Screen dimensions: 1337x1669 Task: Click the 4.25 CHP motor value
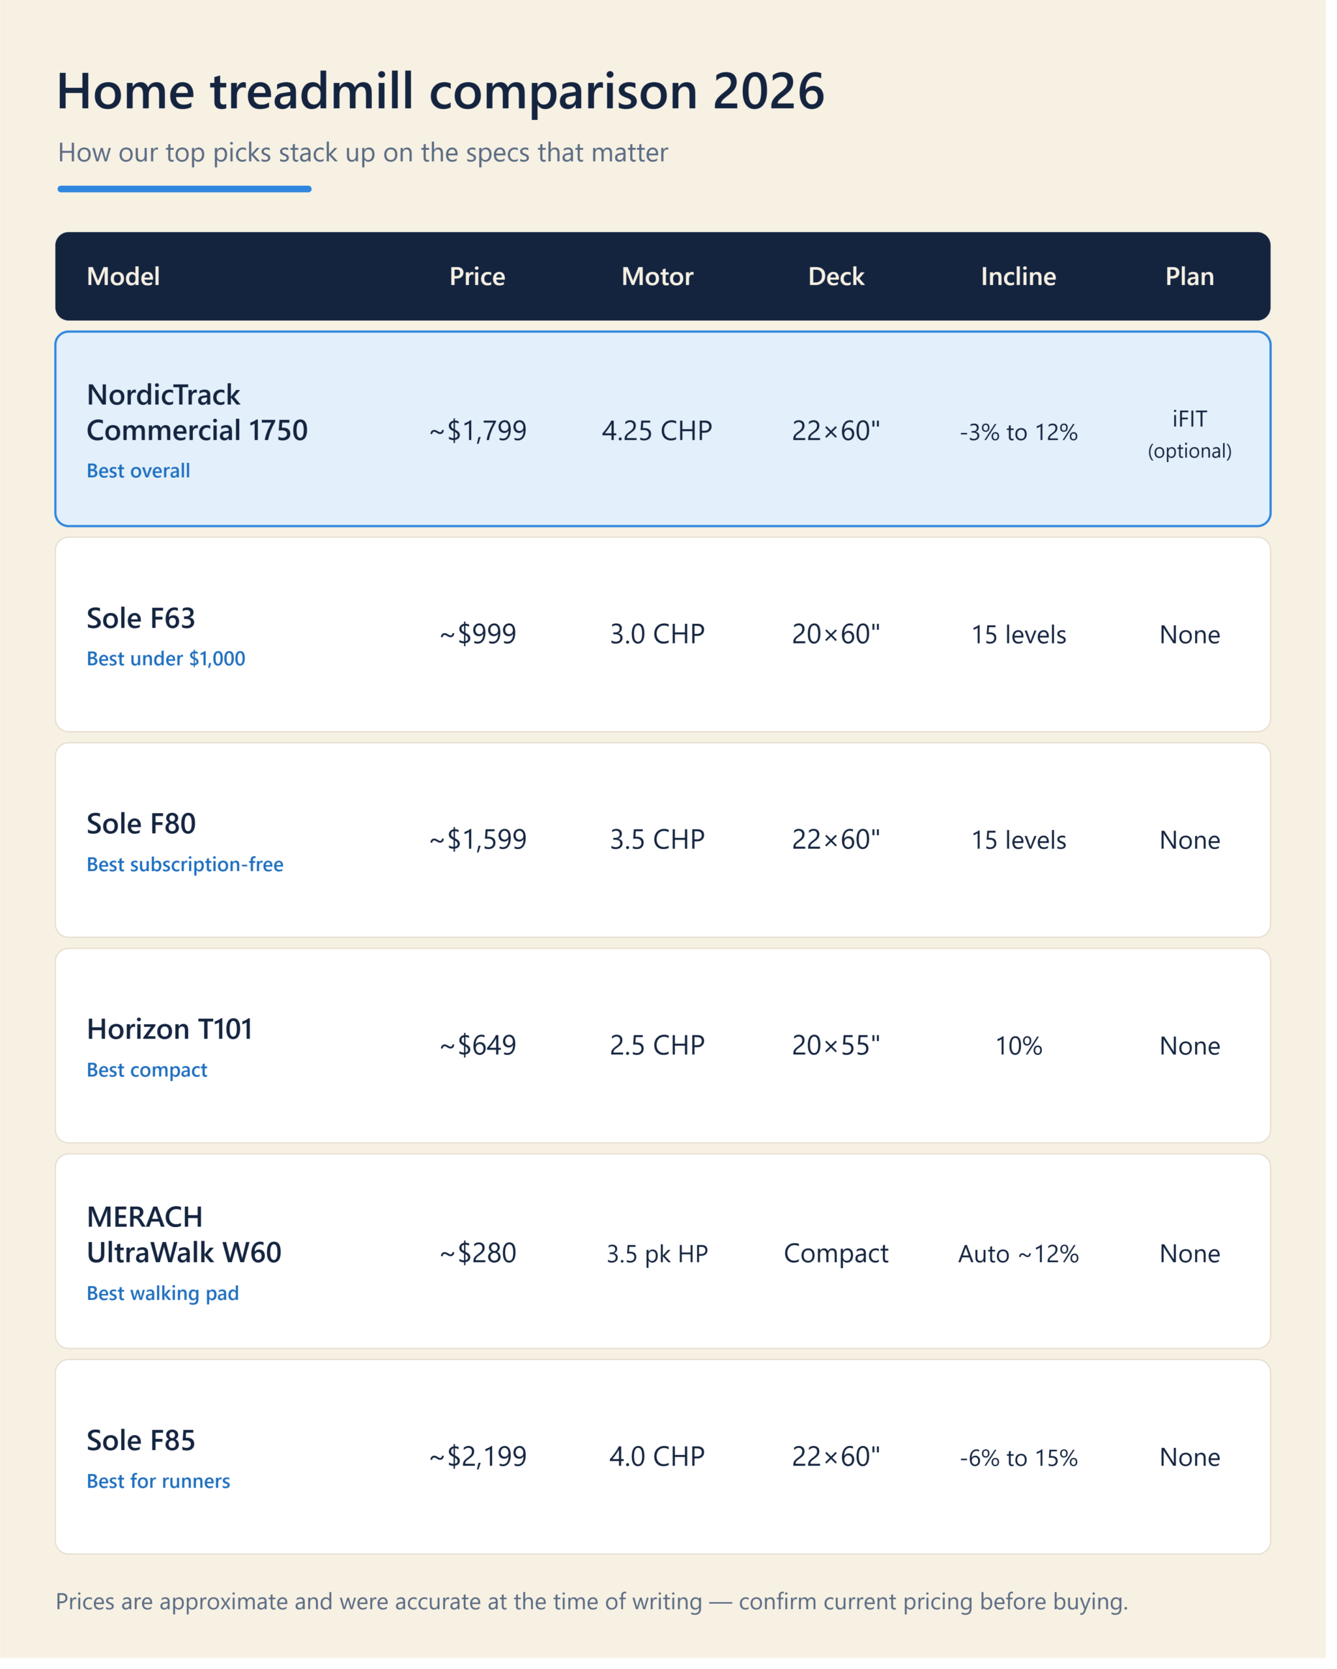(662, 434)
